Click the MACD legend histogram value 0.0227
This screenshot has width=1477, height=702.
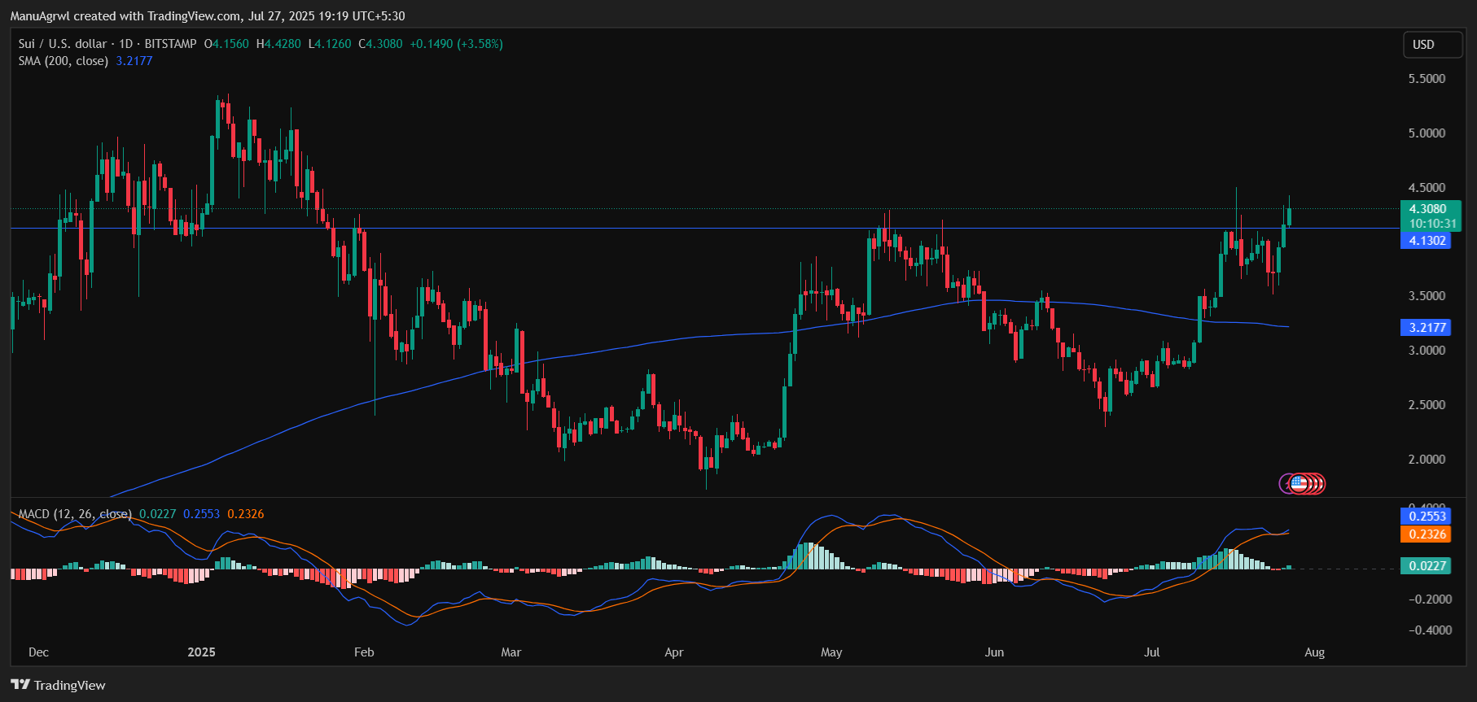[158, 514]
